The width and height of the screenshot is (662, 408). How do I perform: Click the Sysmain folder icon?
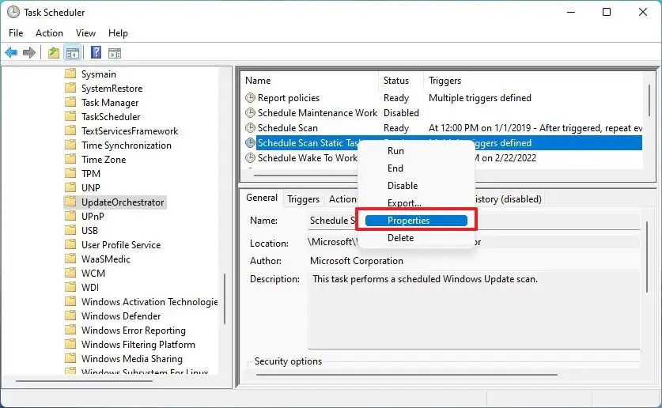pos(70,74)
